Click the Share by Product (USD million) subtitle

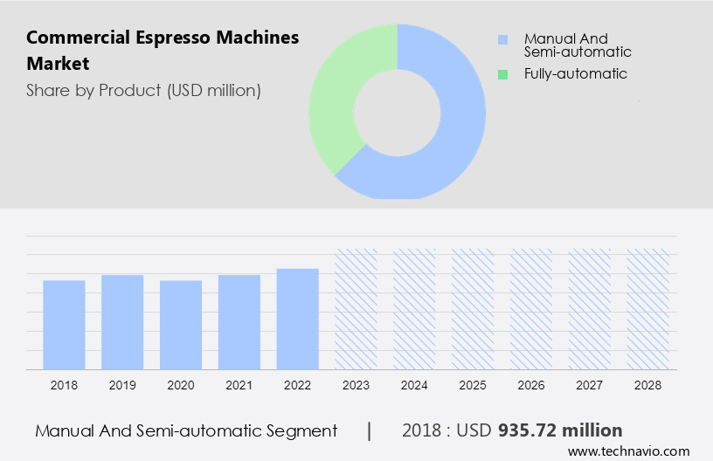pos(143,90)
